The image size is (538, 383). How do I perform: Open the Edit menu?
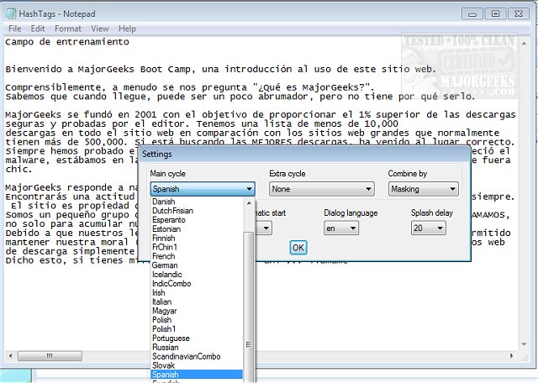click(x=38, y=29)
